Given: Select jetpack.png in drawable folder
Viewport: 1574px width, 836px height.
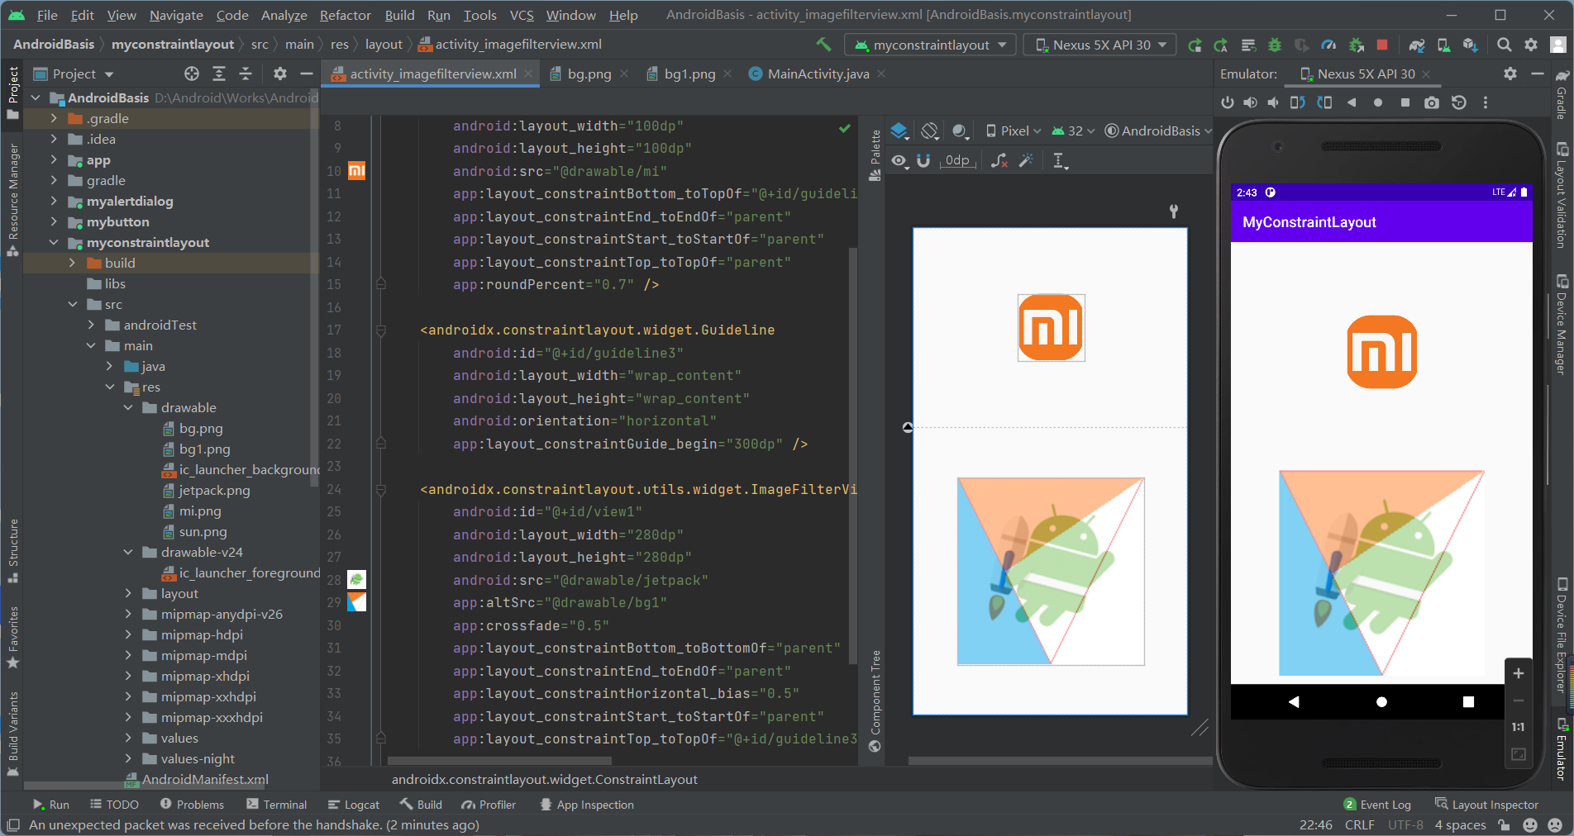Looking at the screenshot, I should coord(214,491).
